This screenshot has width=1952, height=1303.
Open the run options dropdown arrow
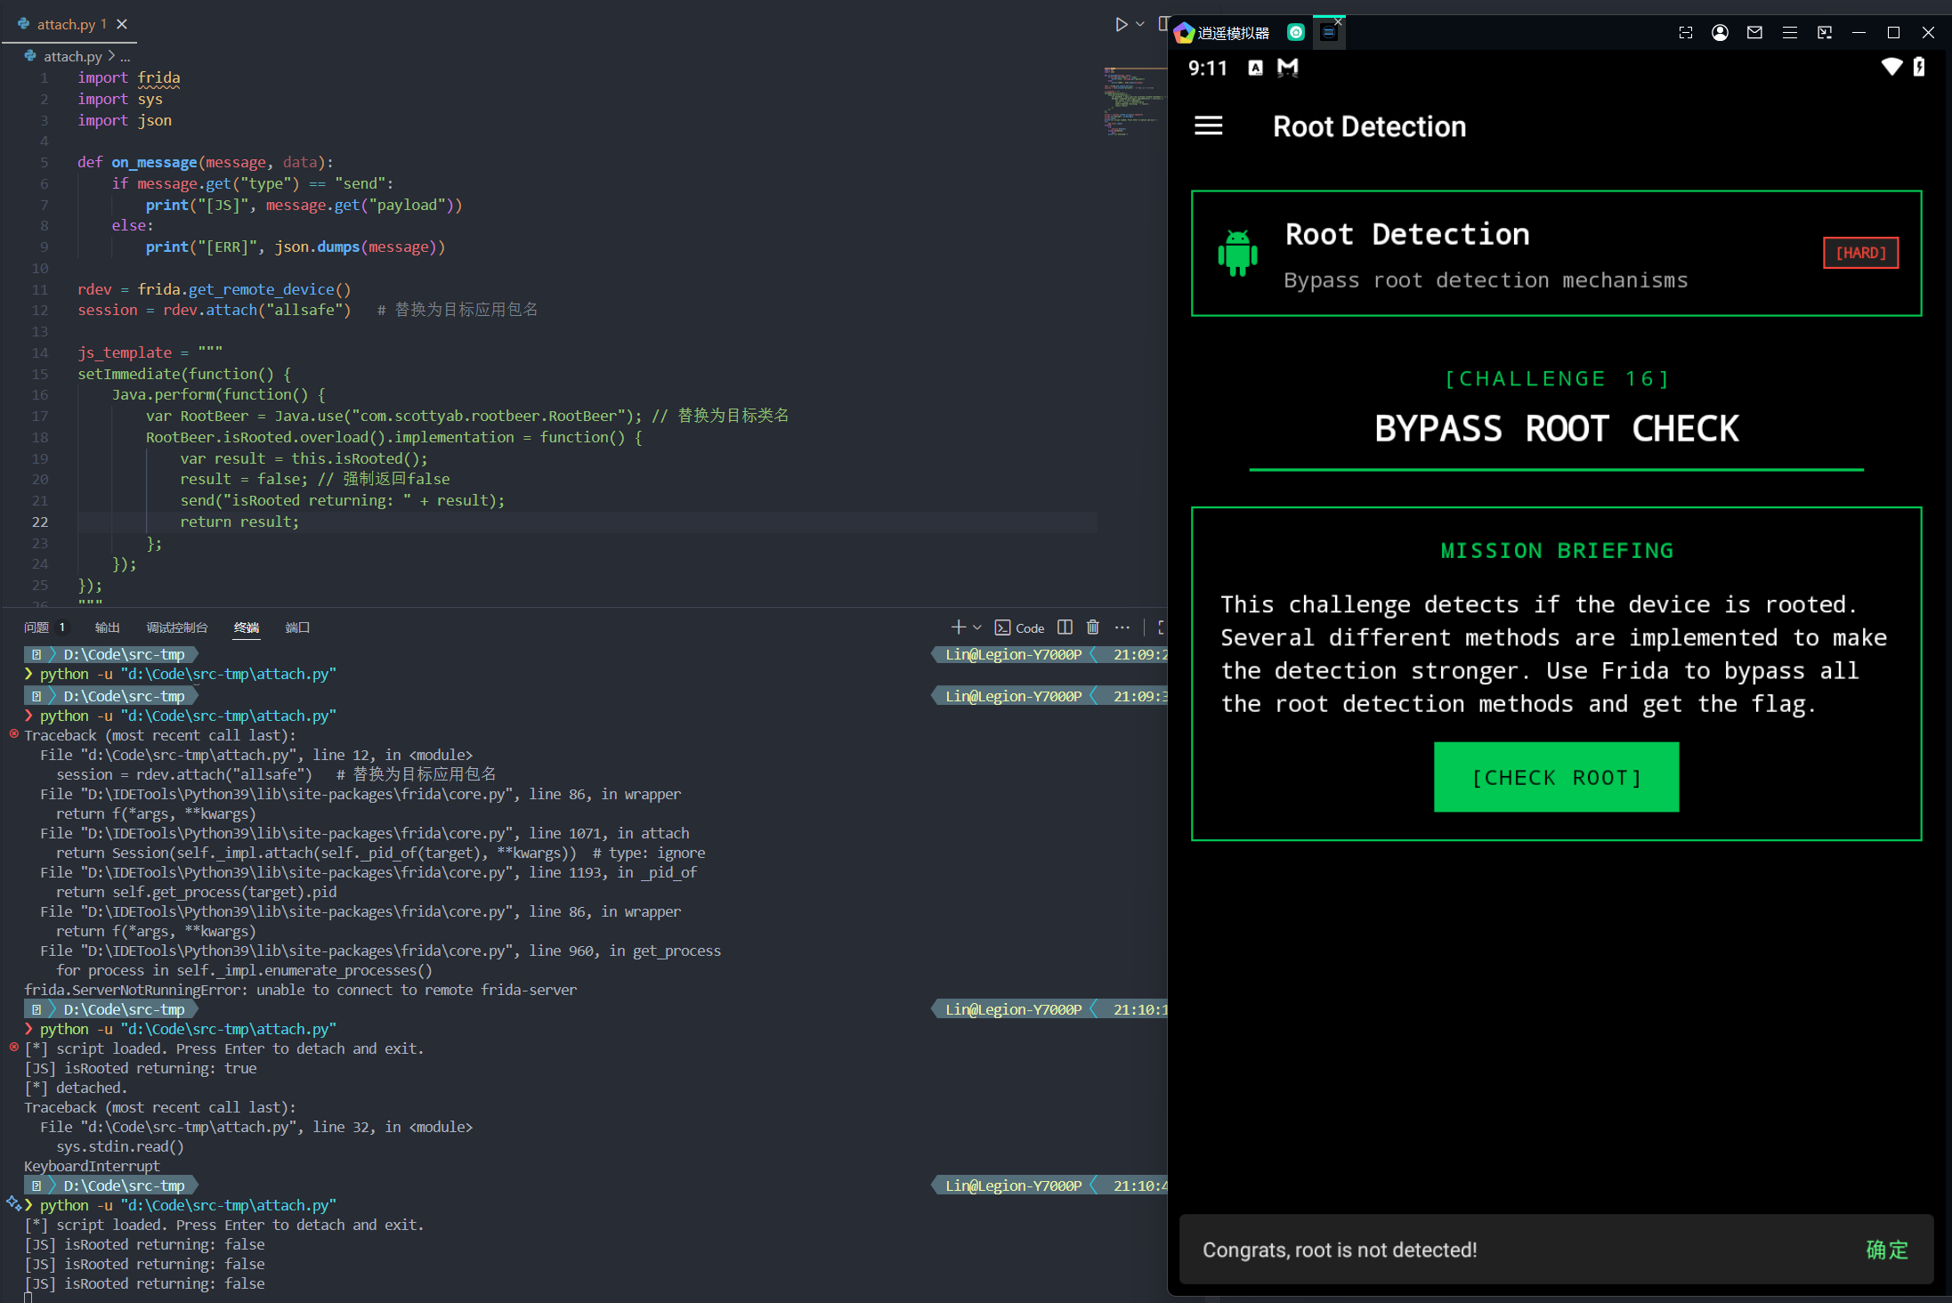[x=1140, y=25]
